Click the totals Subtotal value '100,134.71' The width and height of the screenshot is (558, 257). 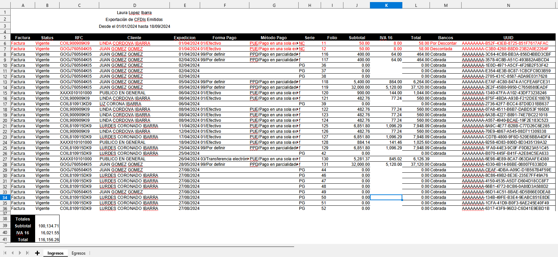coord(47,226)
